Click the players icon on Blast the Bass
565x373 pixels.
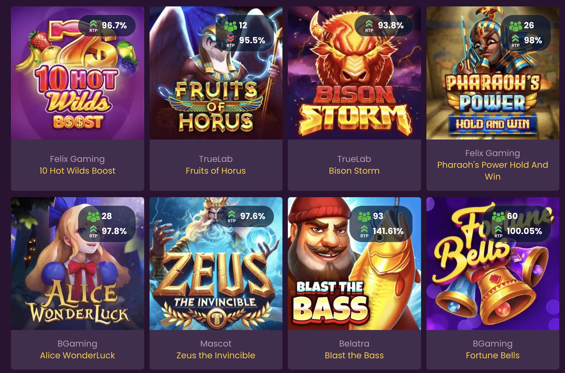pos(364,216)
